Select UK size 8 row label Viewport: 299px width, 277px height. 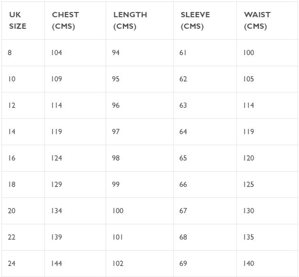click(x=10, y=53)
